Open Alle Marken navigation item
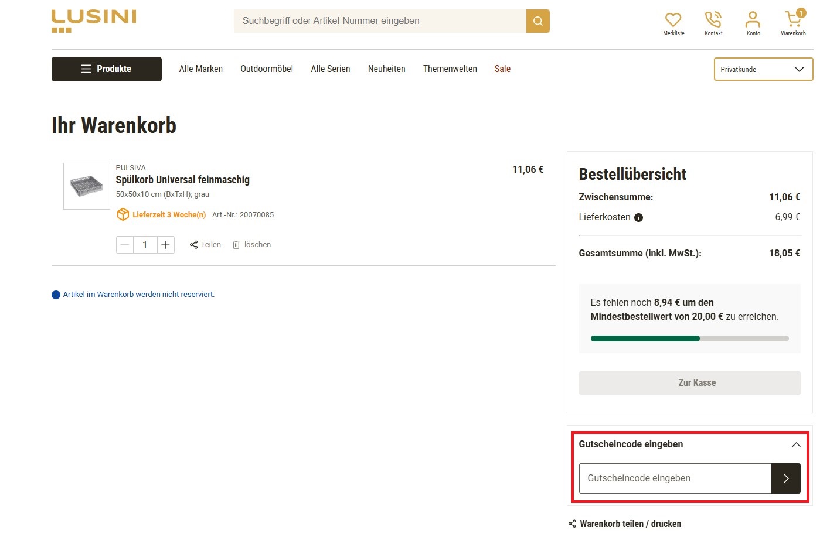This screenshot has width=830, height=537. [x=201, y=69]
